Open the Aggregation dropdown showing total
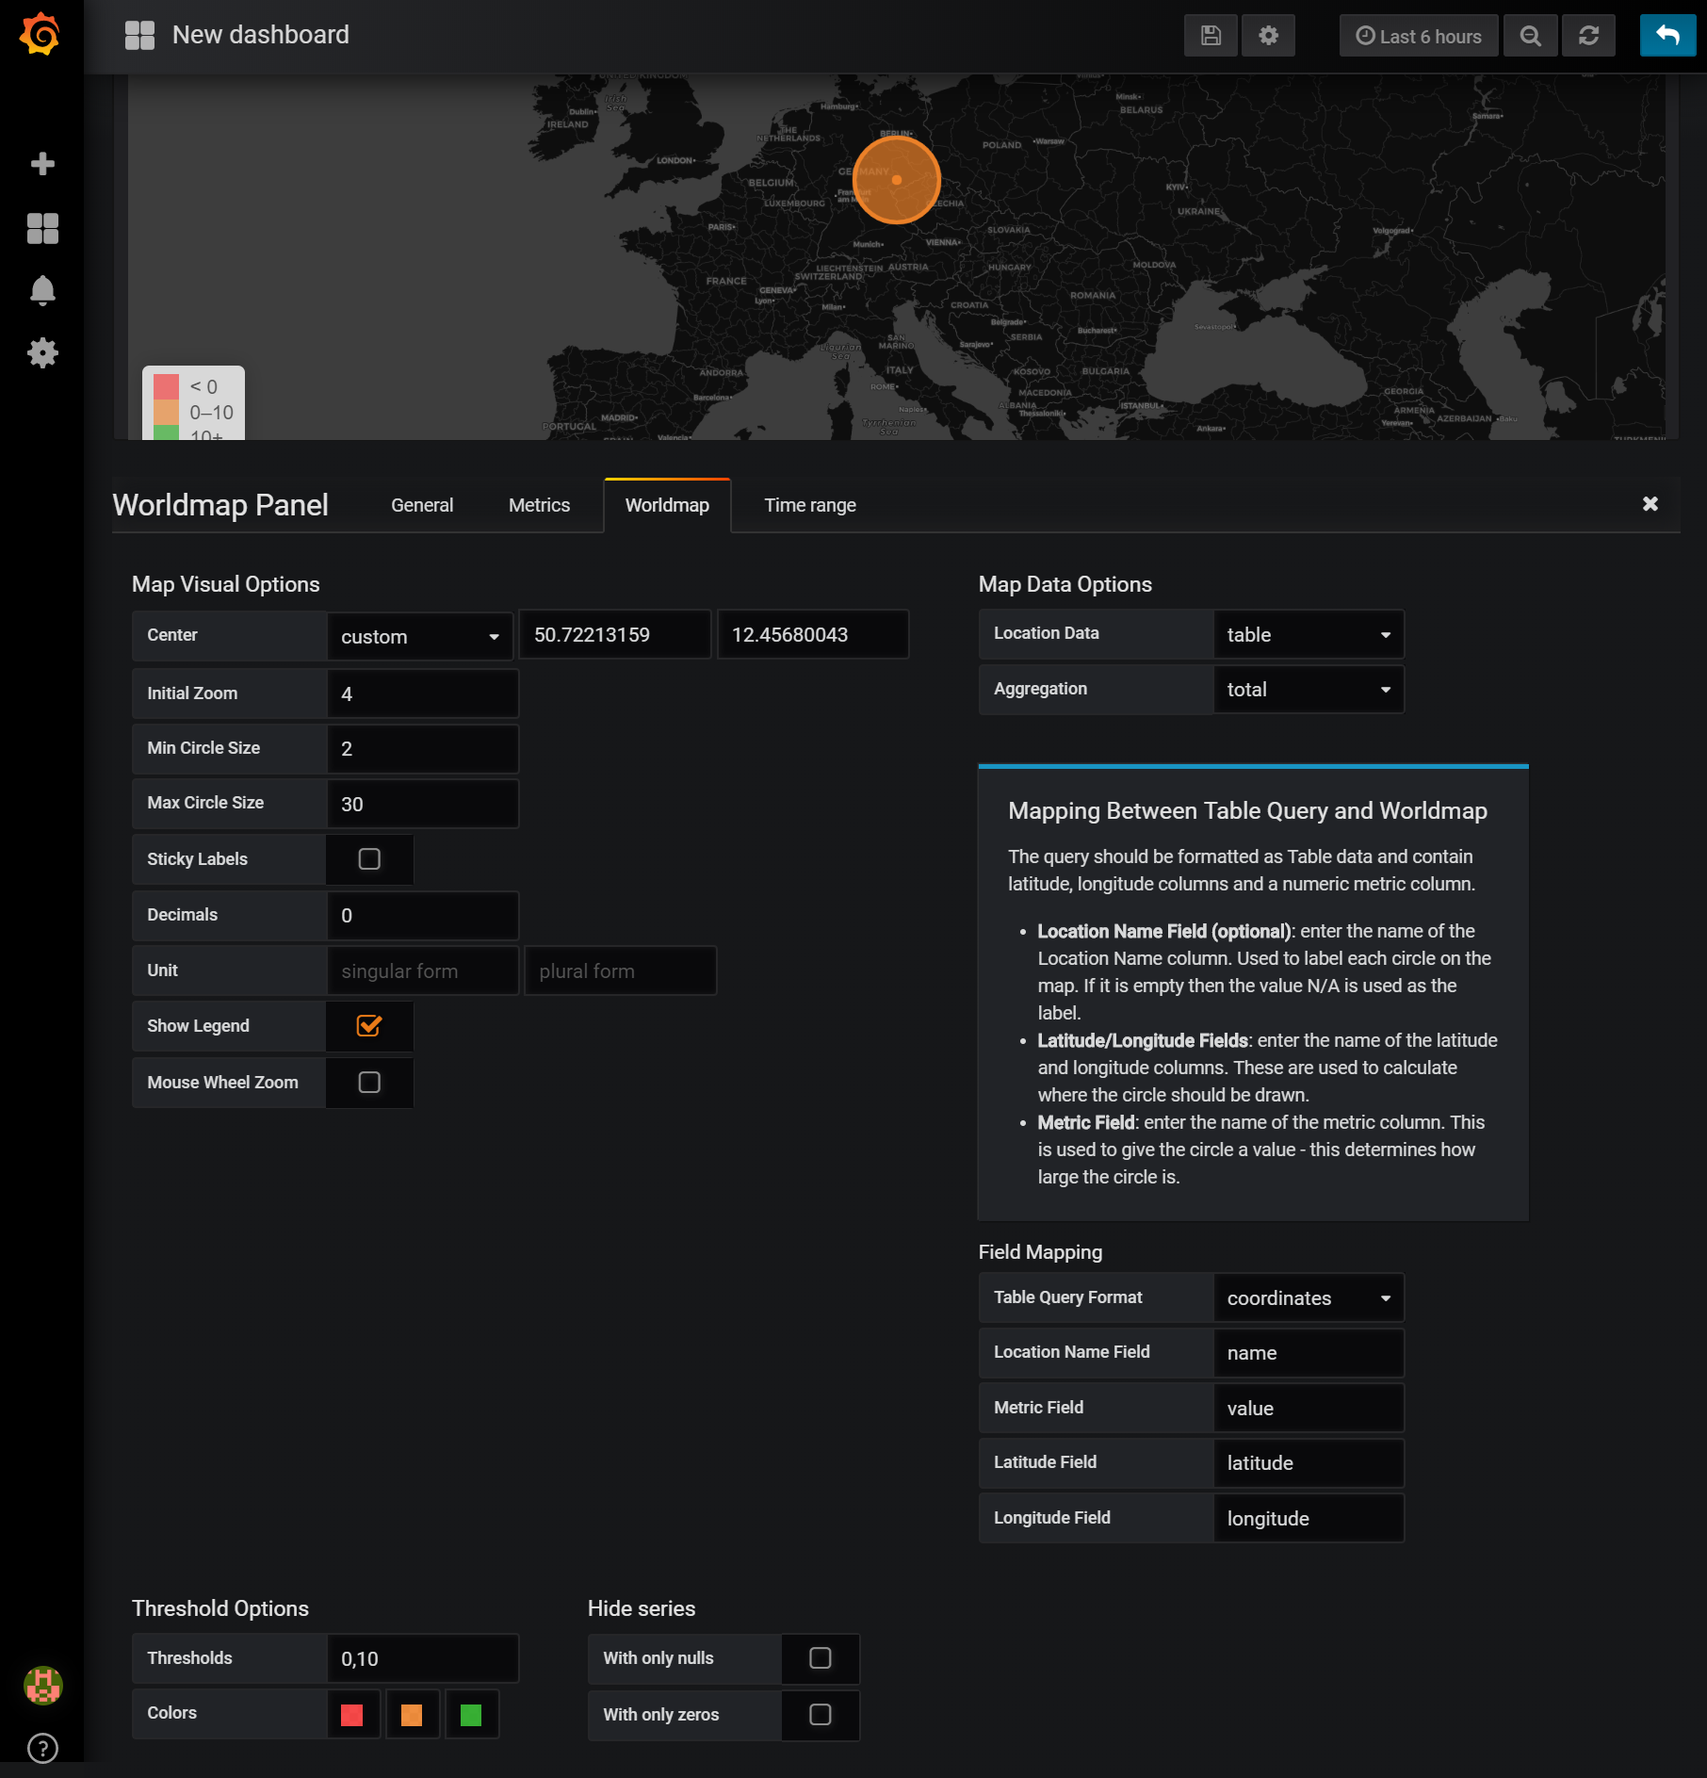The height and width of the screenshot is (1778, 1707). tap(1309, 689)
